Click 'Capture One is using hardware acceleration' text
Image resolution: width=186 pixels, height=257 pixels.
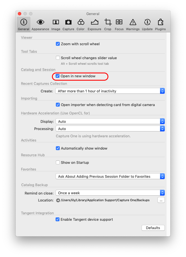[x=93, y=136]
